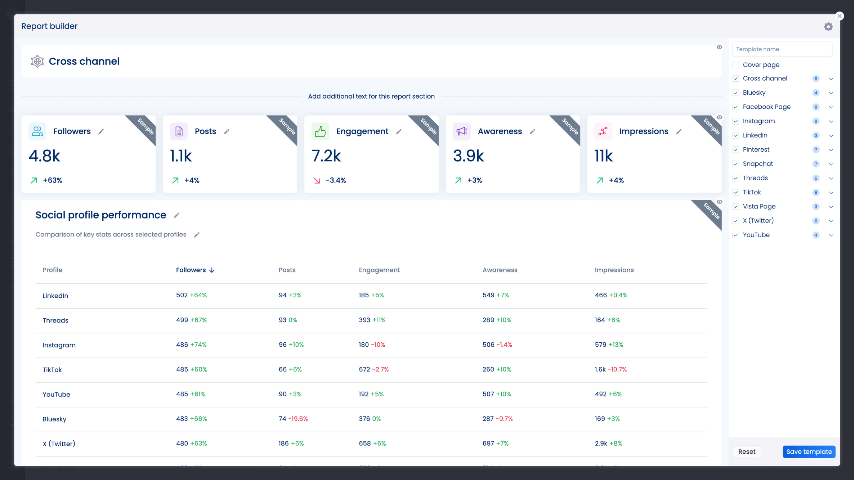Uncheck the Snapchat section checkbox
The image size is (855, 481).
(736, 164)
